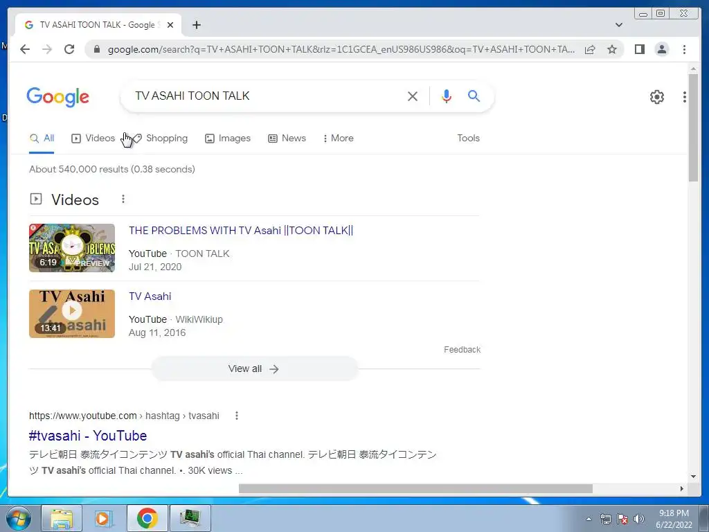Screen dimensions: 709x532
Task: Click the forward navigation arrow
Action: click(47, 49)
